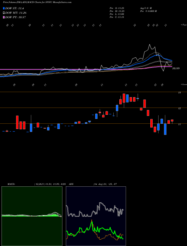Click the 'Pre H: 11.25' high value
Screen dimensions: 187x246
pyautogui.click(x=117, y=11)
